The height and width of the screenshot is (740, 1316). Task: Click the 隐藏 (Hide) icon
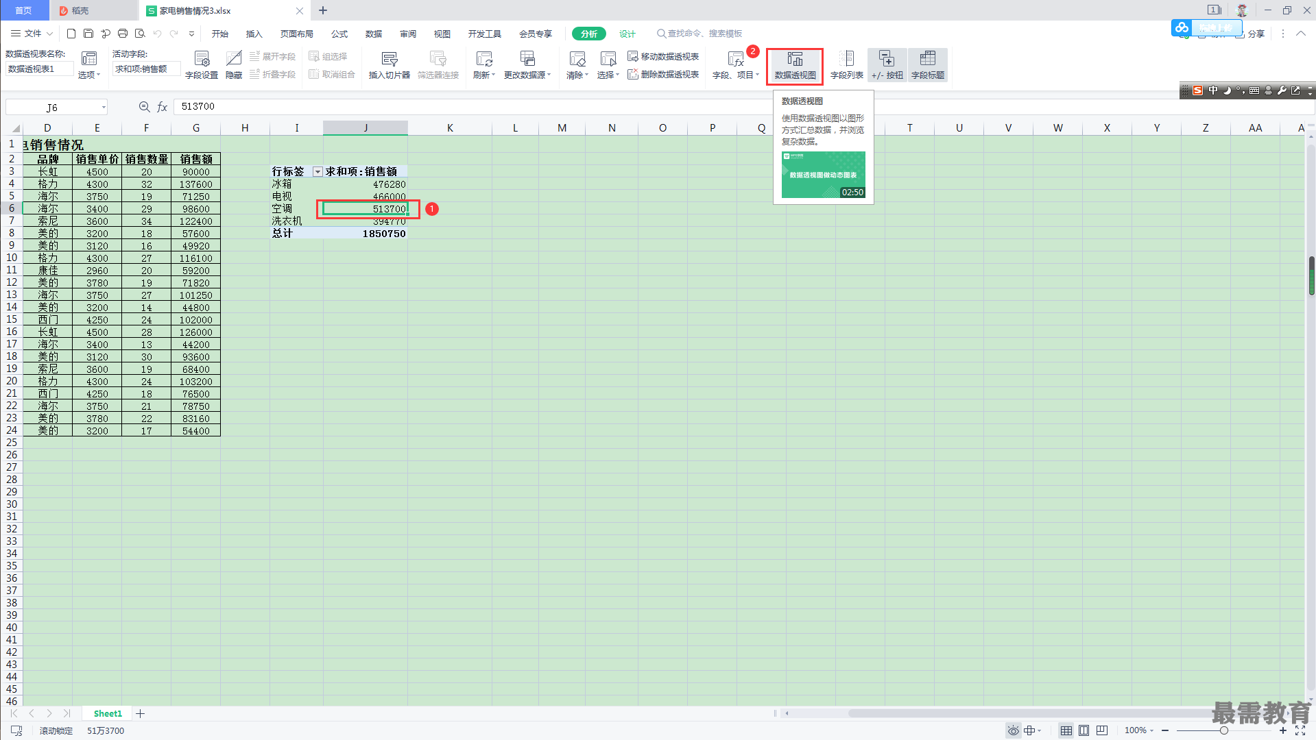(234, 66)
